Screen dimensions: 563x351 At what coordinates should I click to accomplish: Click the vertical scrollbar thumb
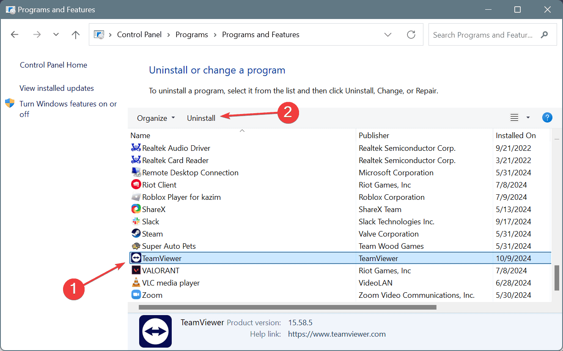click(557, 278)
